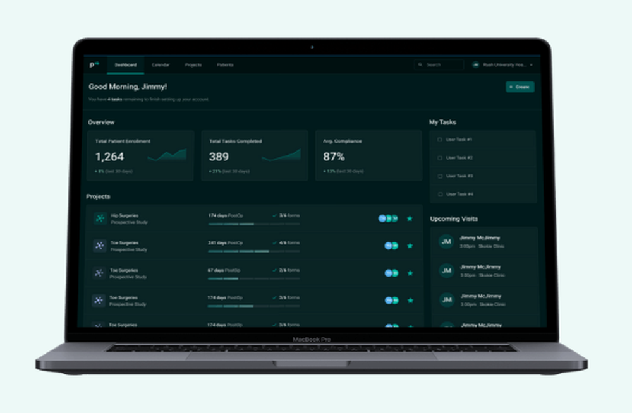Image resolution: width=632 pixels, height=413 pixels.
Task: Click 'Total Tasks Completed' card title
Action: (x=235, y=141)
